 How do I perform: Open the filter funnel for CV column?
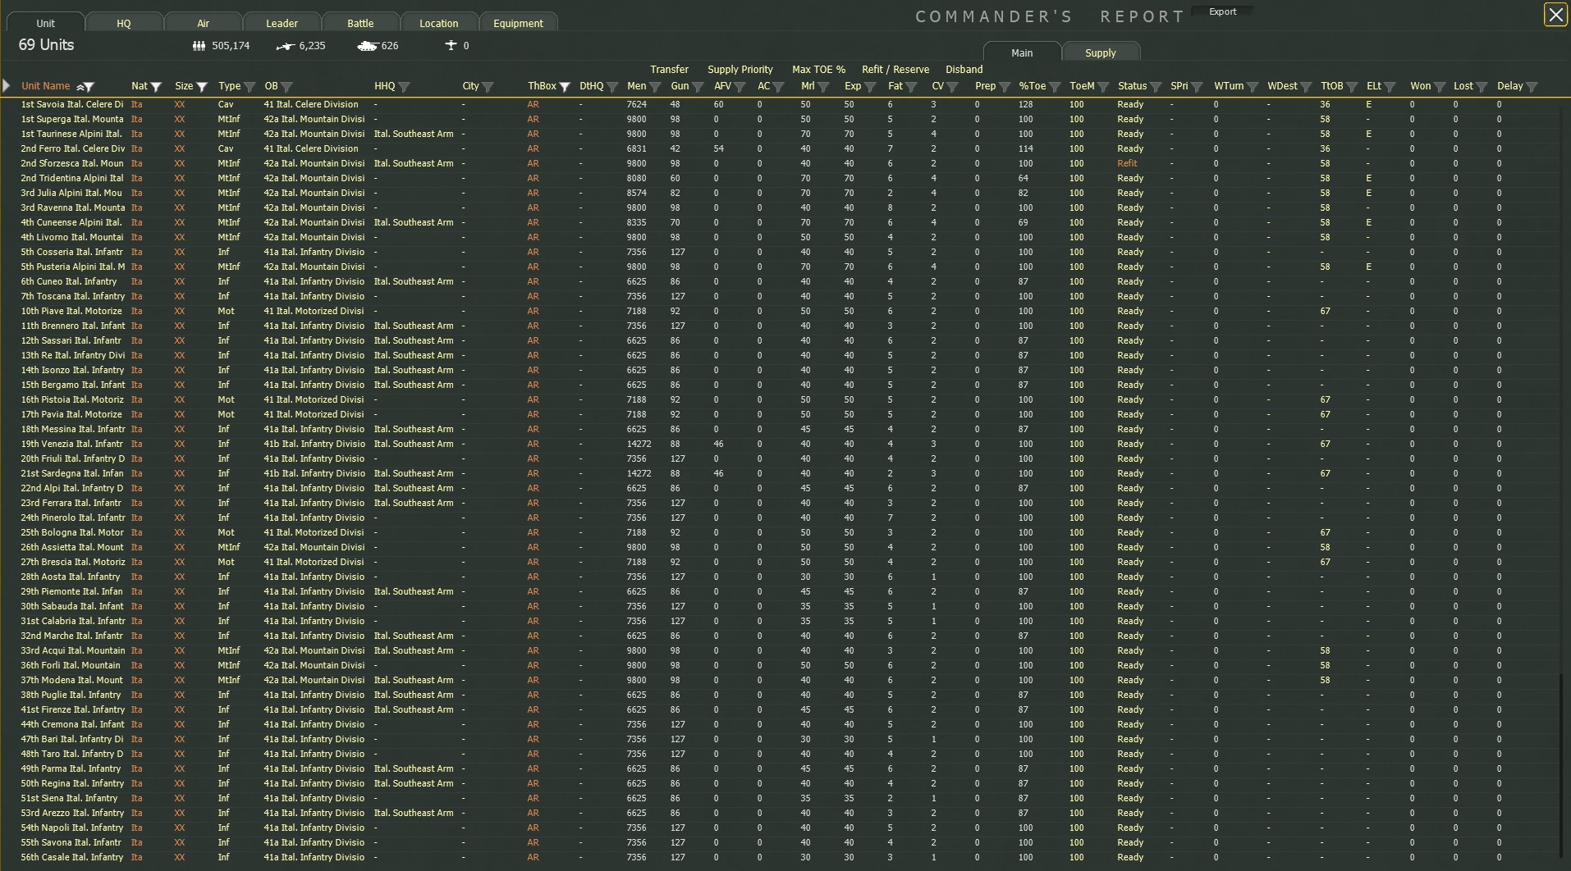pos(952,87)
